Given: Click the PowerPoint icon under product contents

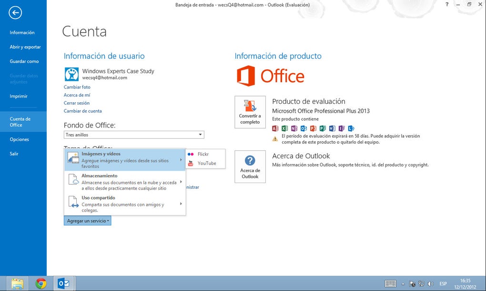Looking at the screenshot, I should (x=314, y=128).
